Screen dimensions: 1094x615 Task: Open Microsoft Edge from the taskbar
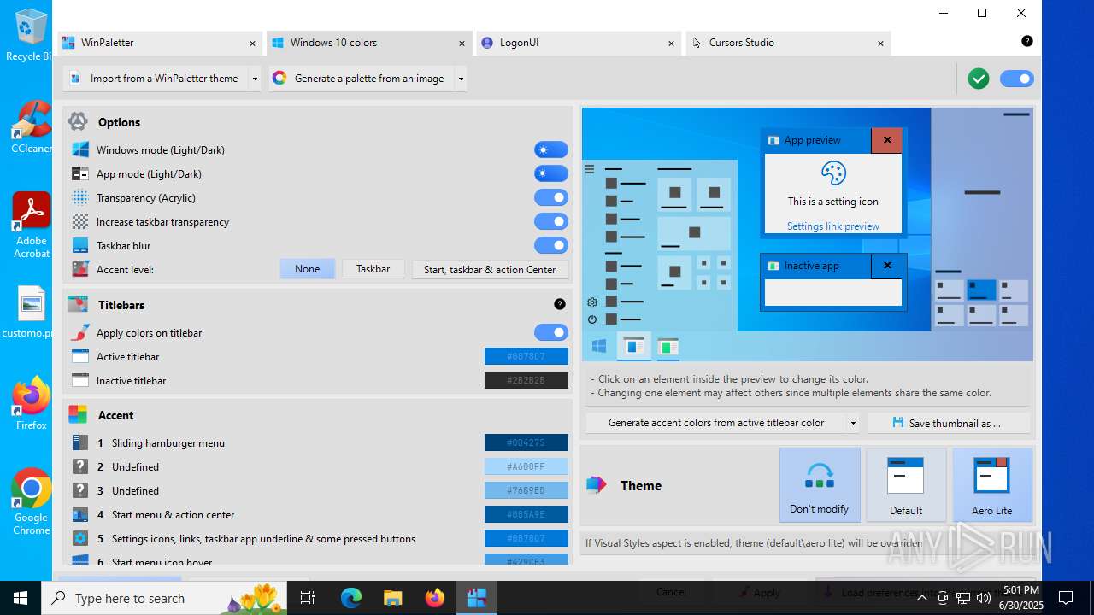coord(351,598)
